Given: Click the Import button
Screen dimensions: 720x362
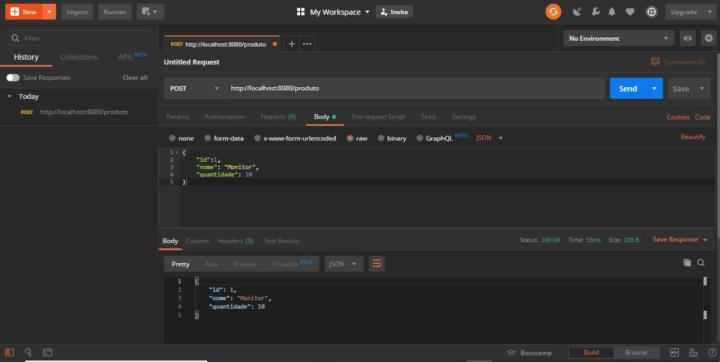Looking at the screenshot, I should click(77, 12).
